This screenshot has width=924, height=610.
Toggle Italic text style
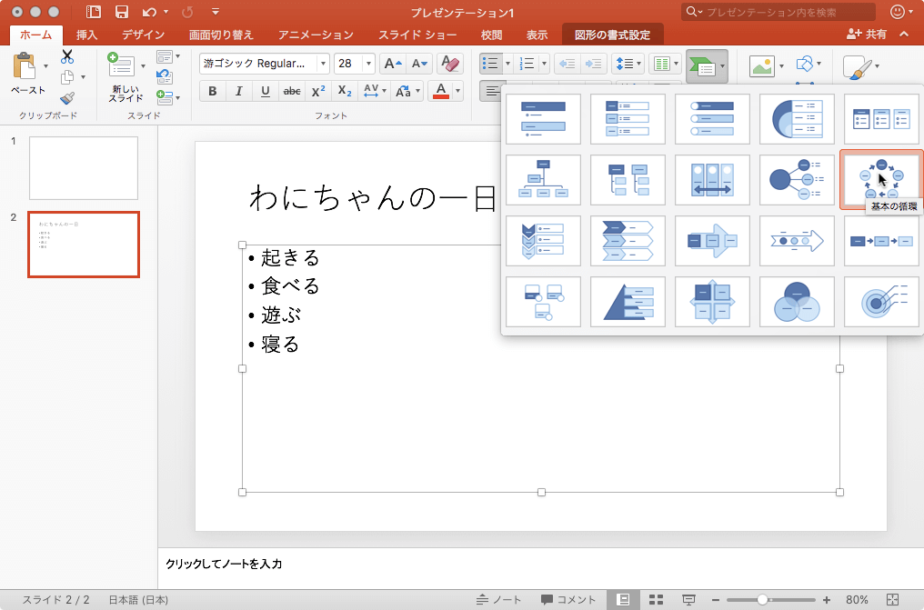coord(238,91)
